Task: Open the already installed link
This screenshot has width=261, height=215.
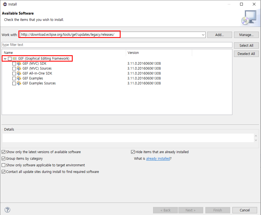Action: 158,159
